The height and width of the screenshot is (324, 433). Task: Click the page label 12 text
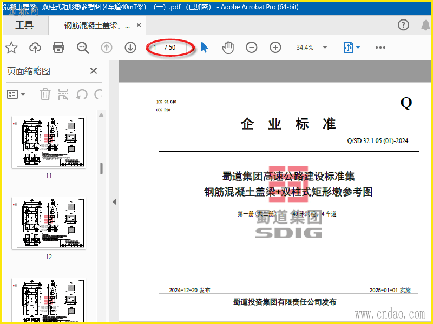tap(49, 257)
